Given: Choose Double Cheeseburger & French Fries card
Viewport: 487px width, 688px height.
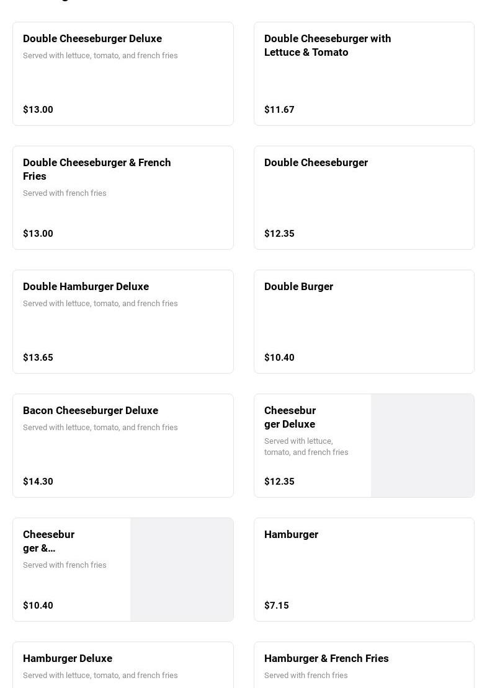Looking at the screenshot, I should coord(97,169).
